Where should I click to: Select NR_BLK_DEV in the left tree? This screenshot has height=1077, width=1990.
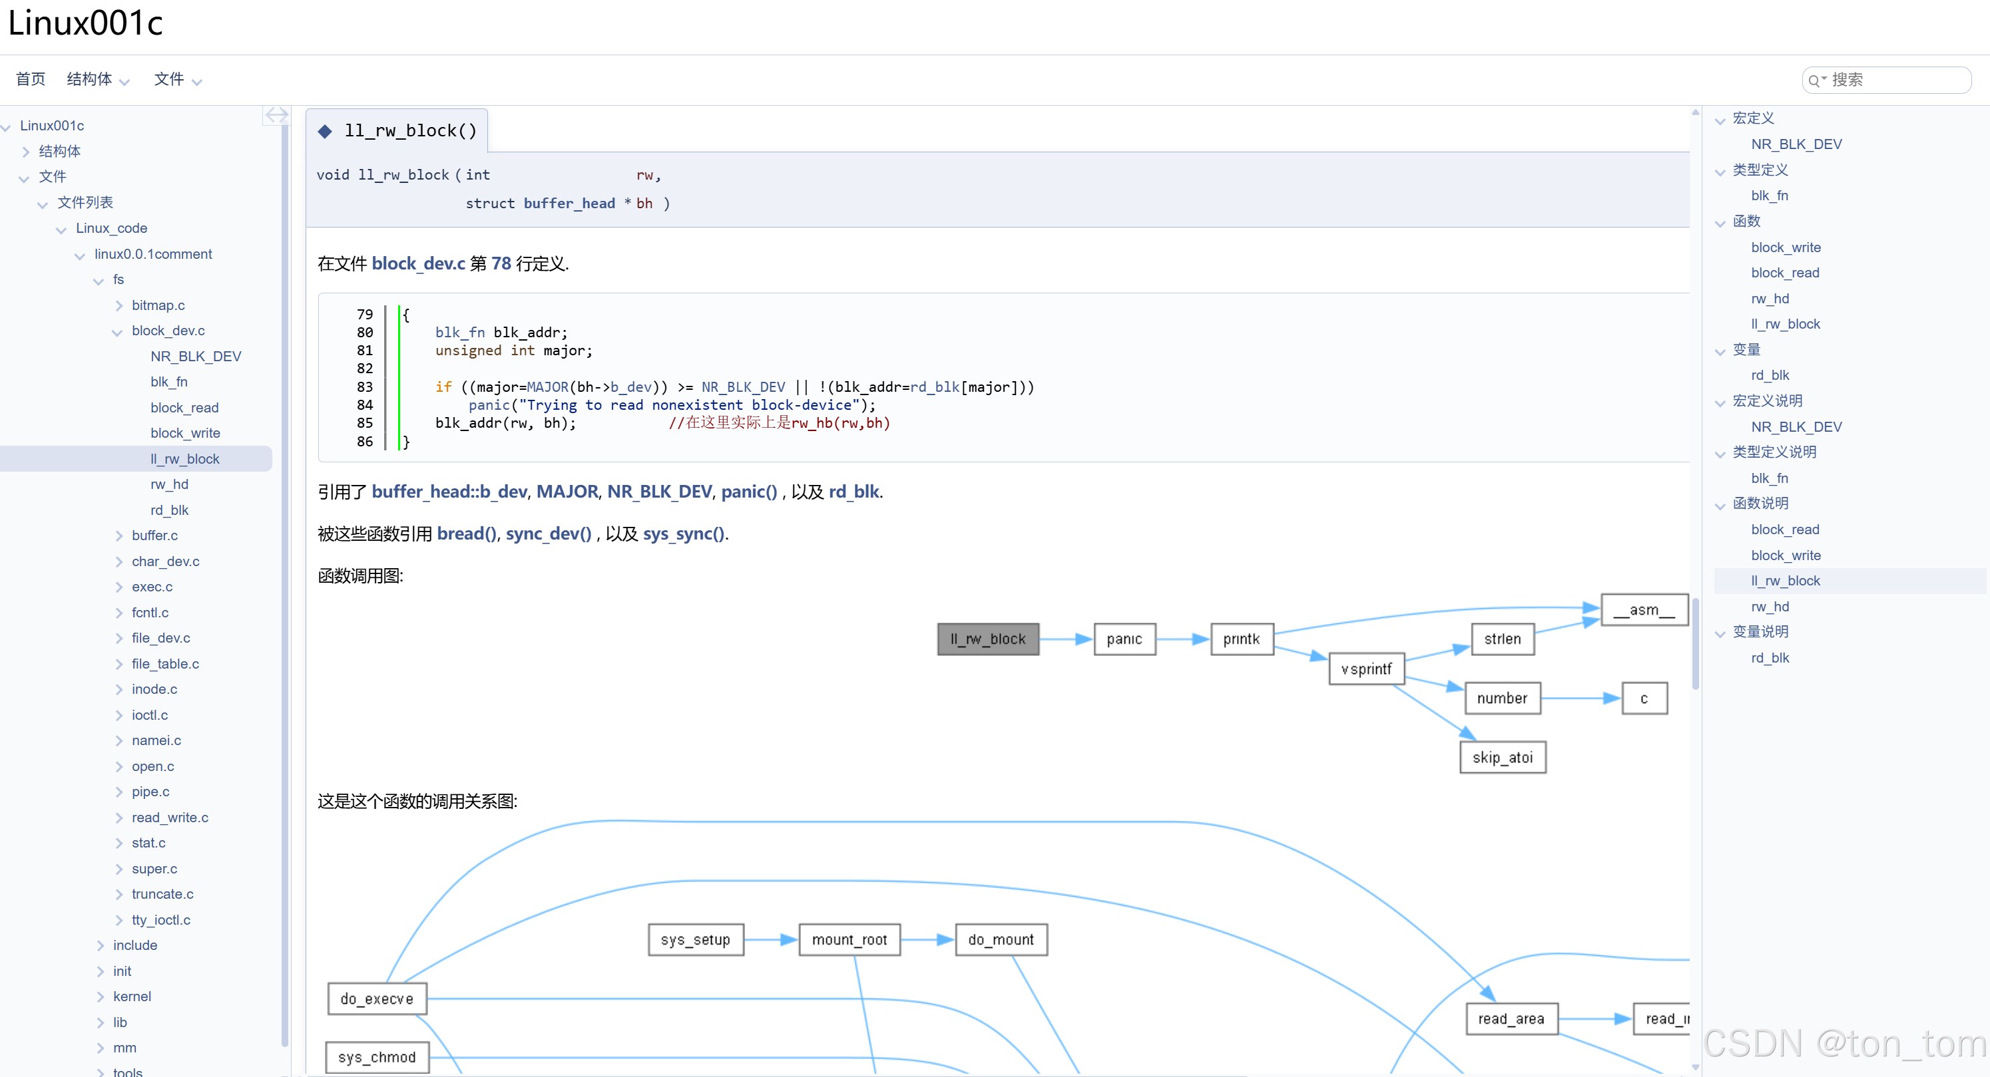coord(196,356)
